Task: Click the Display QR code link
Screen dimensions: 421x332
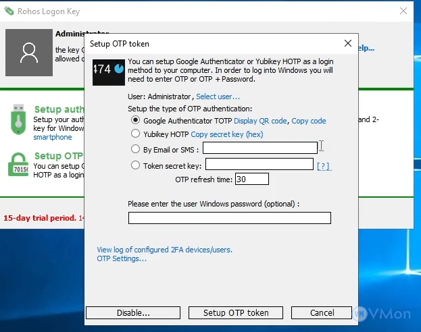Action: click(x=261, y=121)
